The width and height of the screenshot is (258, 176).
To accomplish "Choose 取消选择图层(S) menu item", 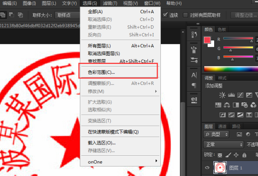I will 120,54.
